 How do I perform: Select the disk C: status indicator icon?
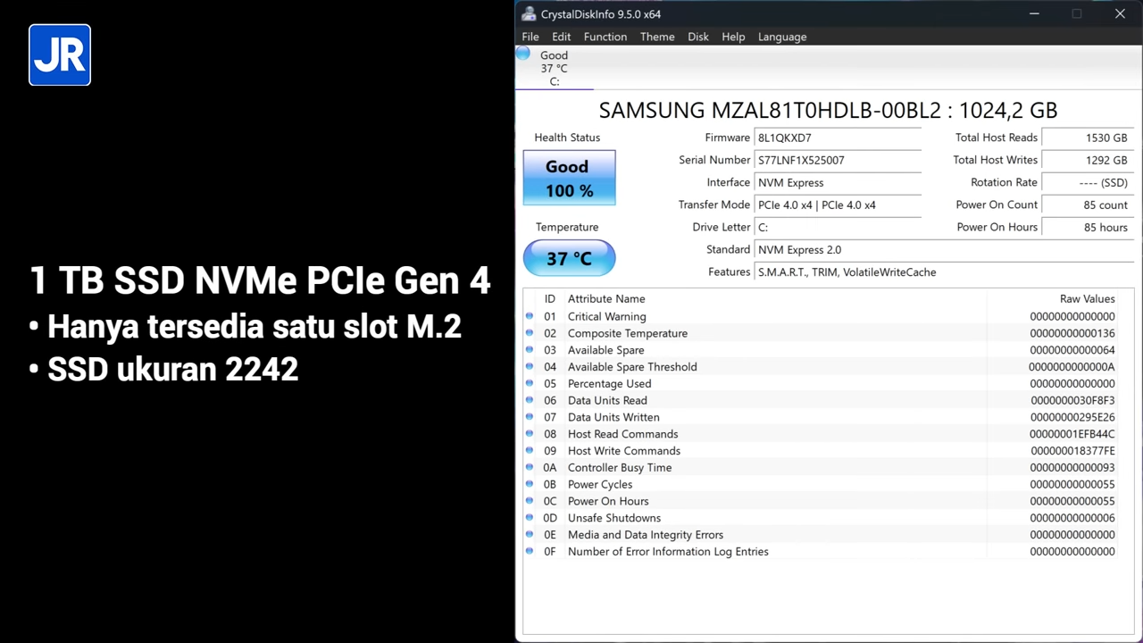[x=523, y=54]
